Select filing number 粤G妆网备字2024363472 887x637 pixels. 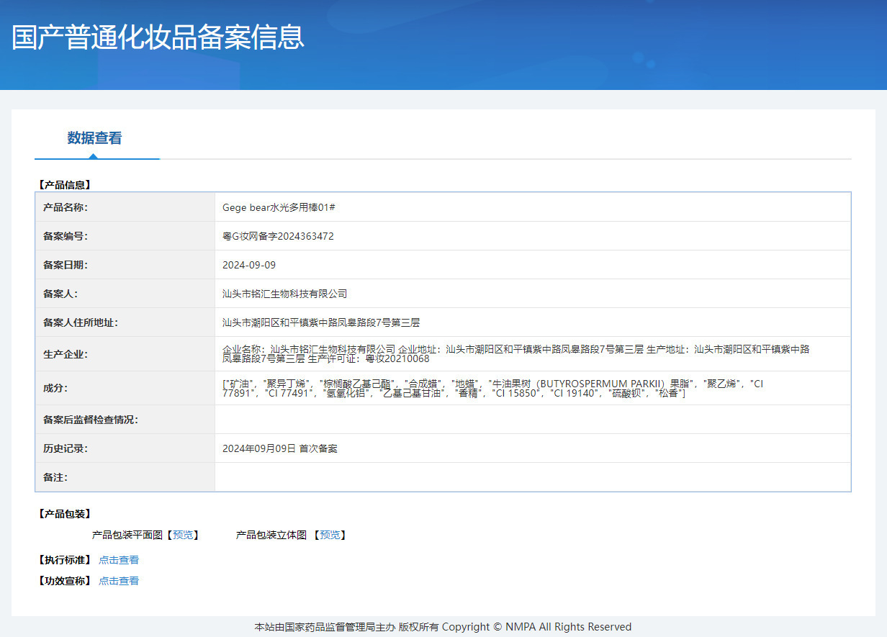278,236
